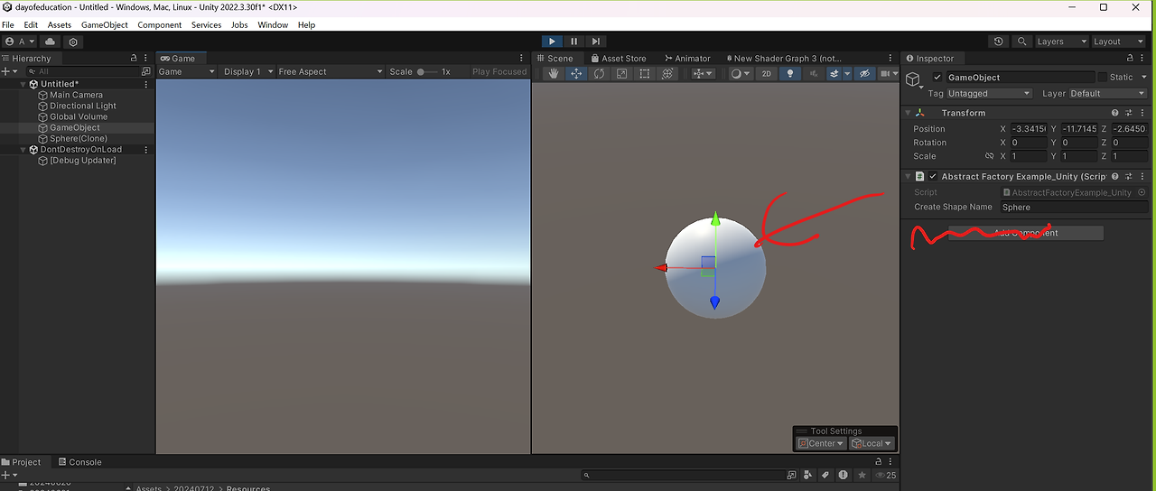Open the cloud services icon

[51, 42]
